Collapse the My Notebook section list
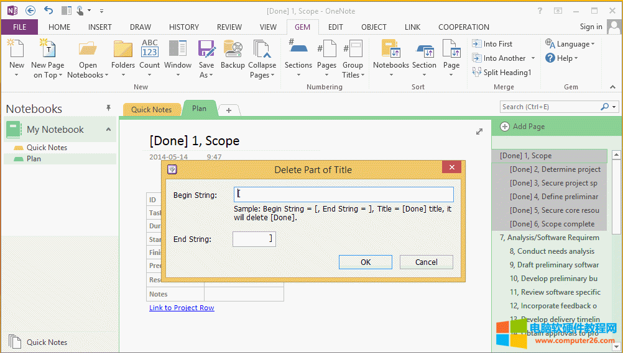623x353 pixels. 108,129
